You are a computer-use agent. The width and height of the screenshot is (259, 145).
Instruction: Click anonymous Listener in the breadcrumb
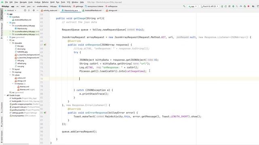coord(94,6)
